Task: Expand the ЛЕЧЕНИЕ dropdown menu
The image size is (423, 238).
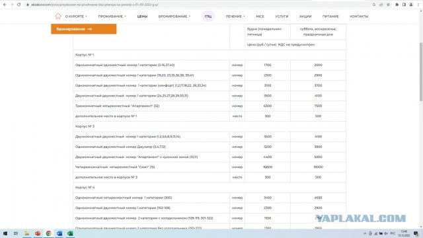Action: pyautogui.click(x=235, y=17)
